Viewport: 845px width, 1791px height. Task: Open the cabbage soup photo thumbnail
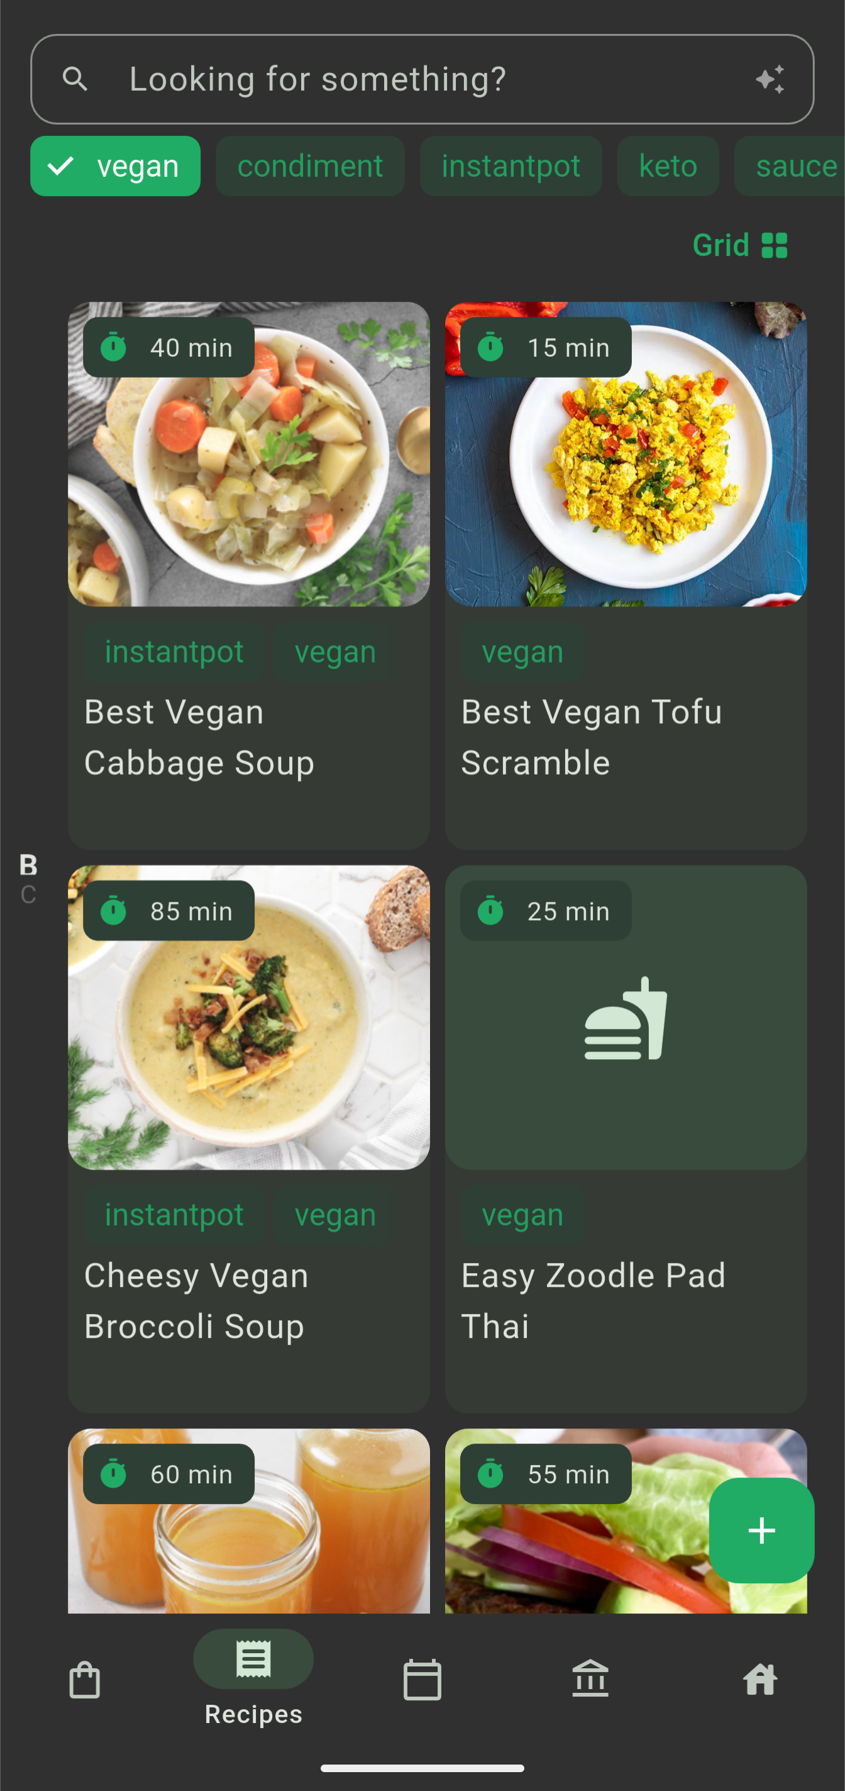pos(249,454)
